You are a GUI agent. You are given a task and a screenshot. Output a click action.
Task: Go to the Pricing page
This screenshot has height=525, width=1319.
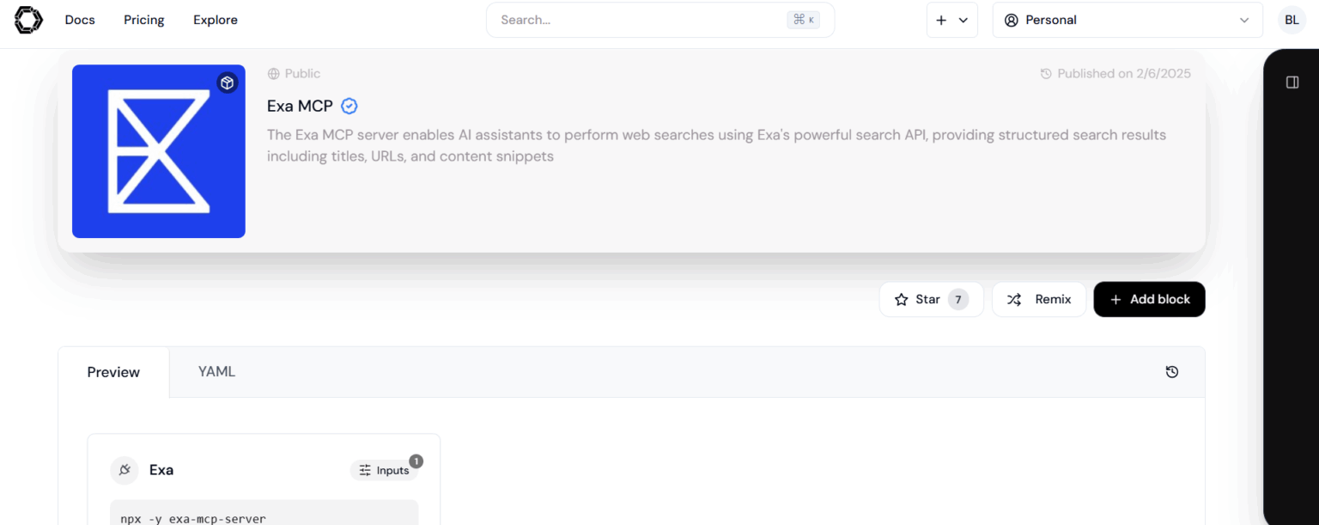143,20
